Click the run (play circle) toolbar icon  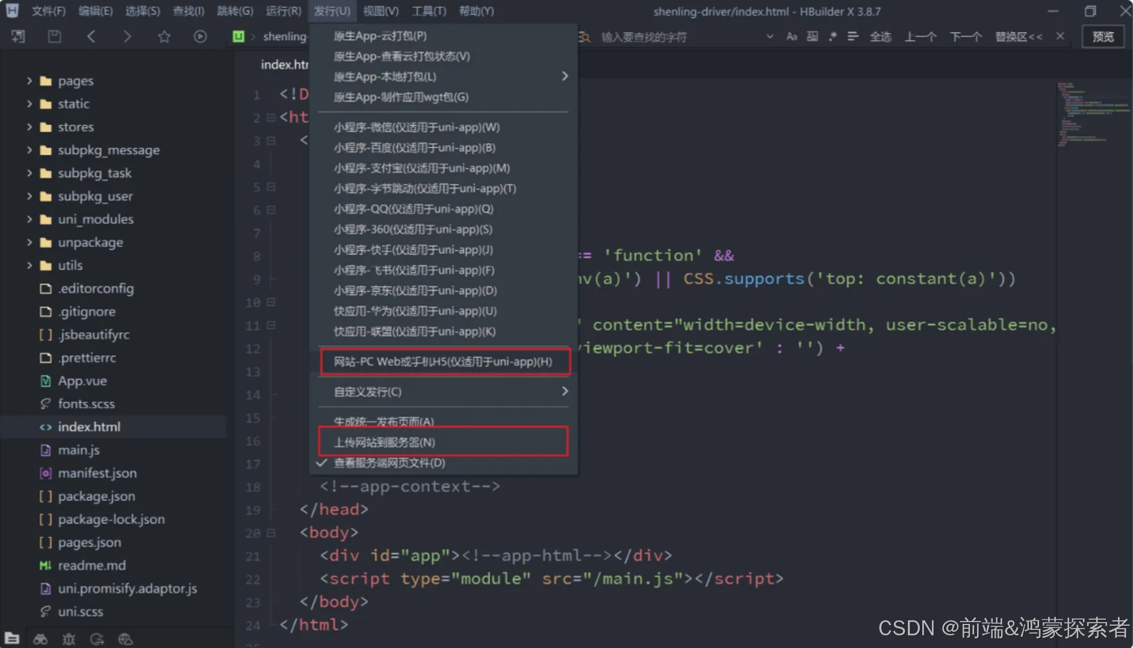(200, 37)
